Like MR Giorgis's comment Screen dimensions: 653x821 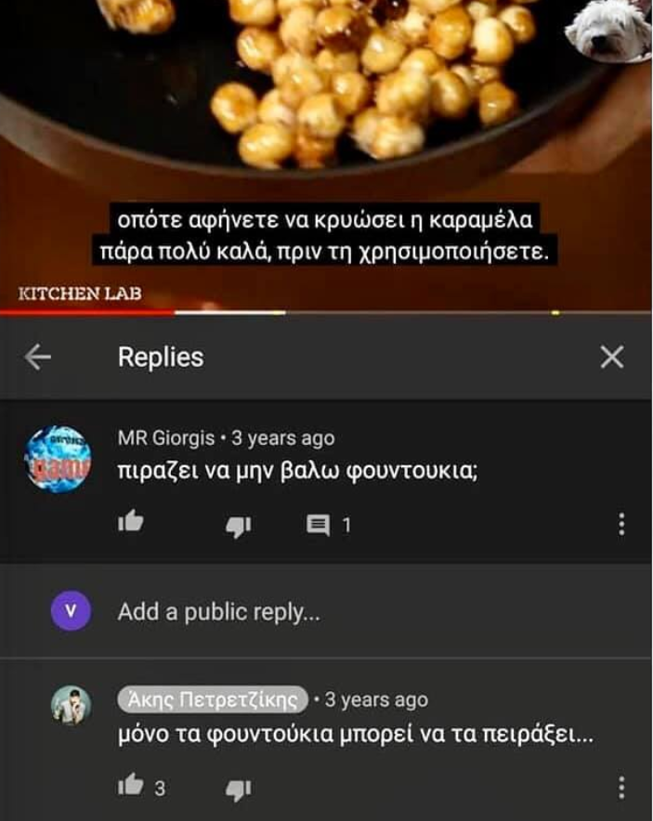click(x=130, y=522)
